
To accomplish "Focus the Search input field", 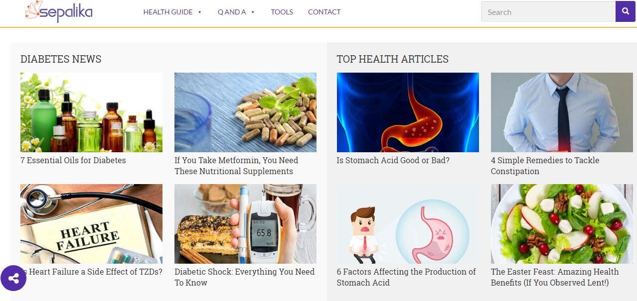I will coord(548,12).
